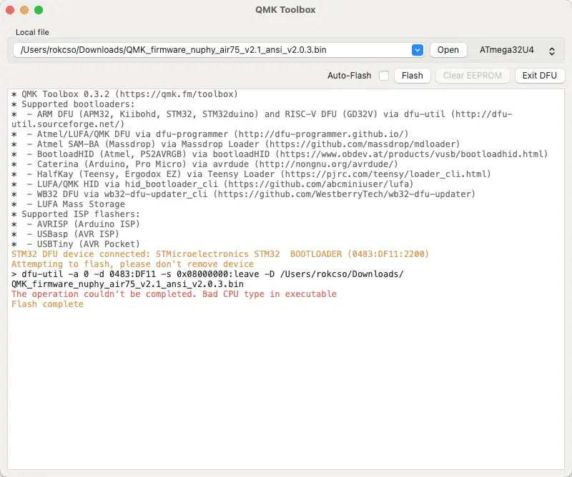Image resolution: width=572 pixels, height=477 pixels.
Task: Click the Atmel/LUFA/QMK DFU log line
Action: [209, 134]
